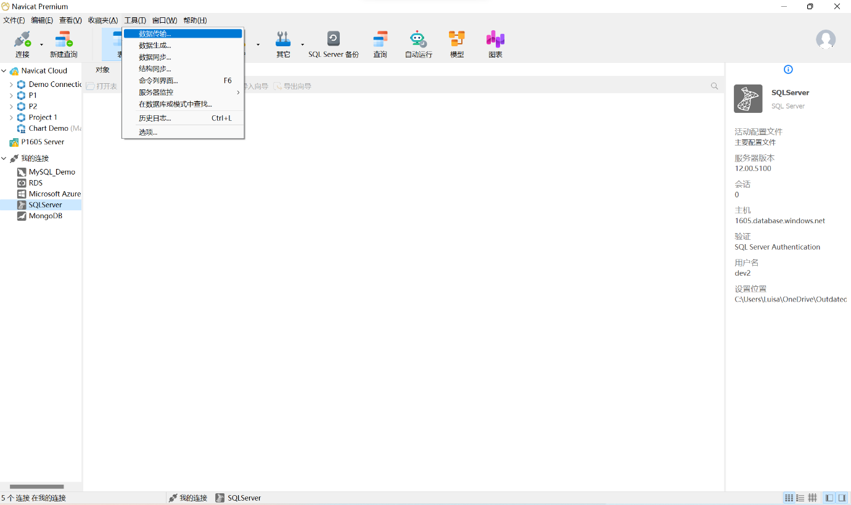The width and height of the screenshot is (851, 505).
Task: Choose 数据同步... from the 工具 menu
Action: coord(155,57)
